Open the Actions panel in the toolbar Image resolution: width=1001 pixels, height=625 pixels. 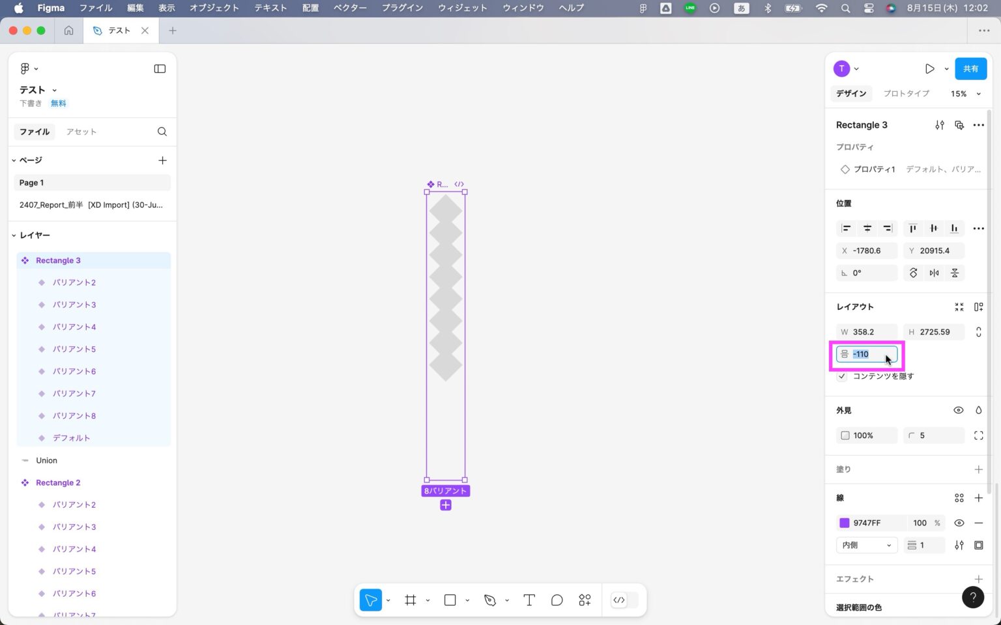tap(584, 600)
